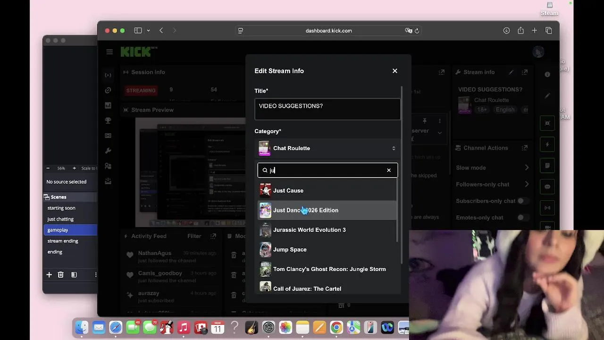Click the pin icon on chat message
The width and height of the screenshot is (604, 340).
click(425, 121)
